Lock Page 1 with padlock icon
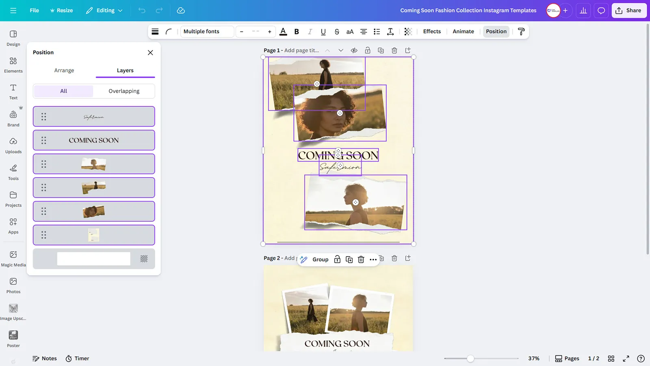 367,50
